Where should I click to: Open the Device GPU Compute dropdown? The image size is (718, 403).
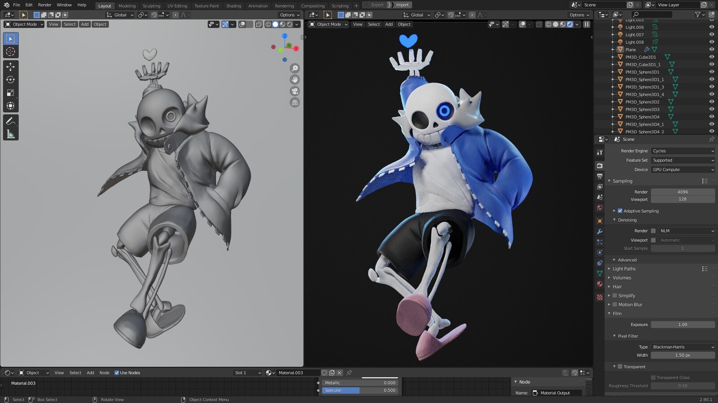(683, 170)
